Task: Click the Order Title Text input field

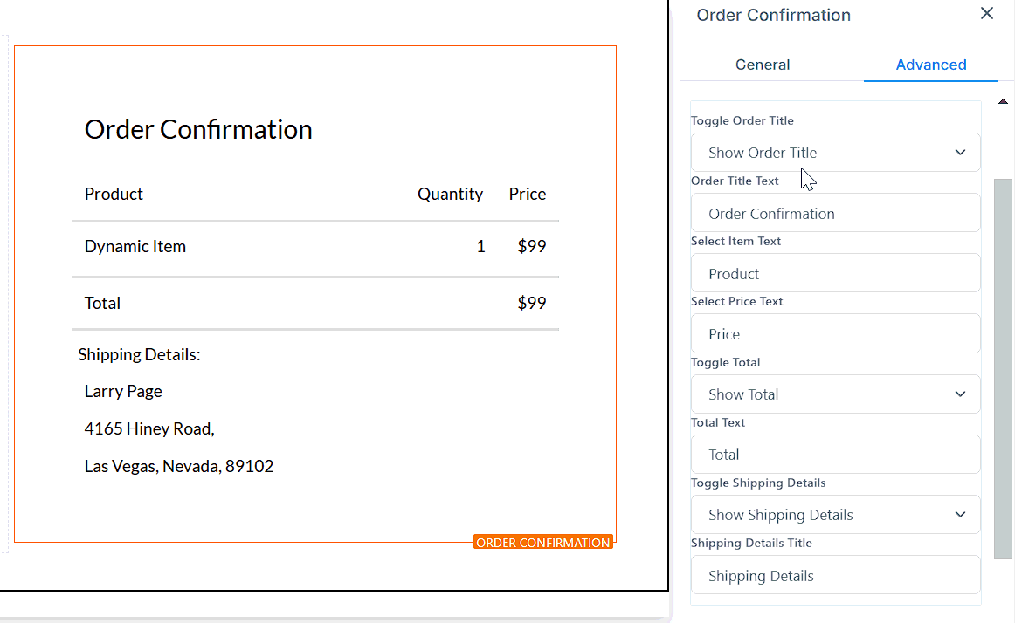Action: (835, 214)
